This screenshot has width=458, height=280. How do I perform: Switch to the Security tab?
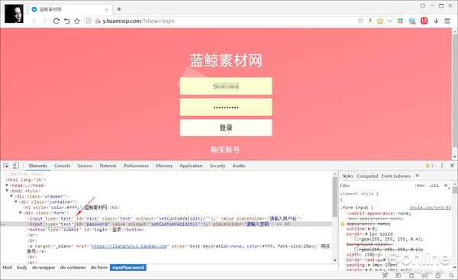point(218,166)
